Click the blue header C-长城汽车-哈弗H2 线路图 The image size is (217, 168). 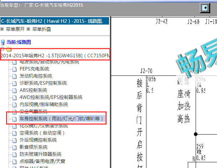(55, 21)
